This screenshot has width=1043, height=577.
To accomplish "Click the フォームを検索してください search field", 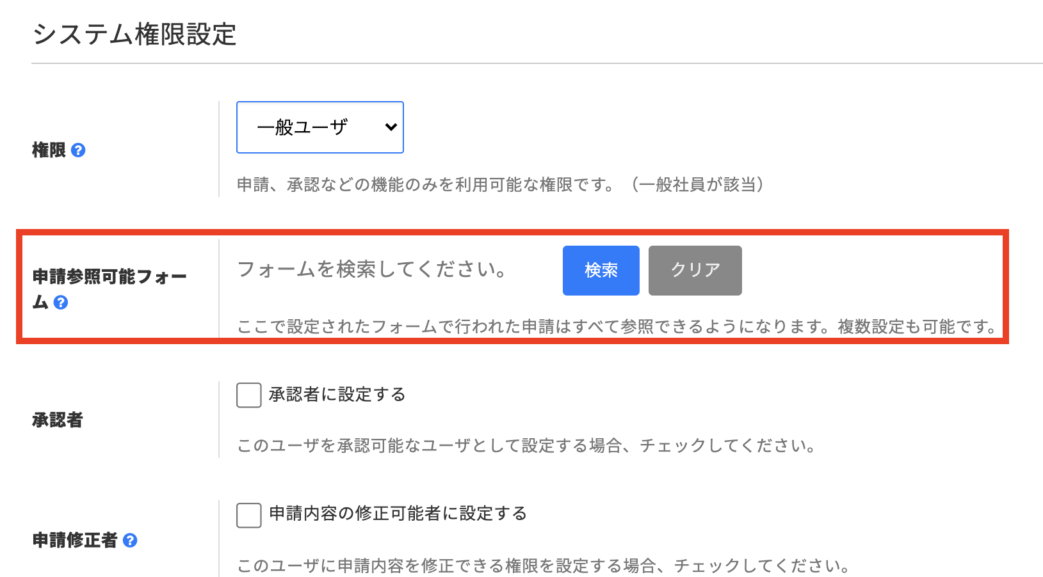I will pyautogui.click(x=371, y=269).
